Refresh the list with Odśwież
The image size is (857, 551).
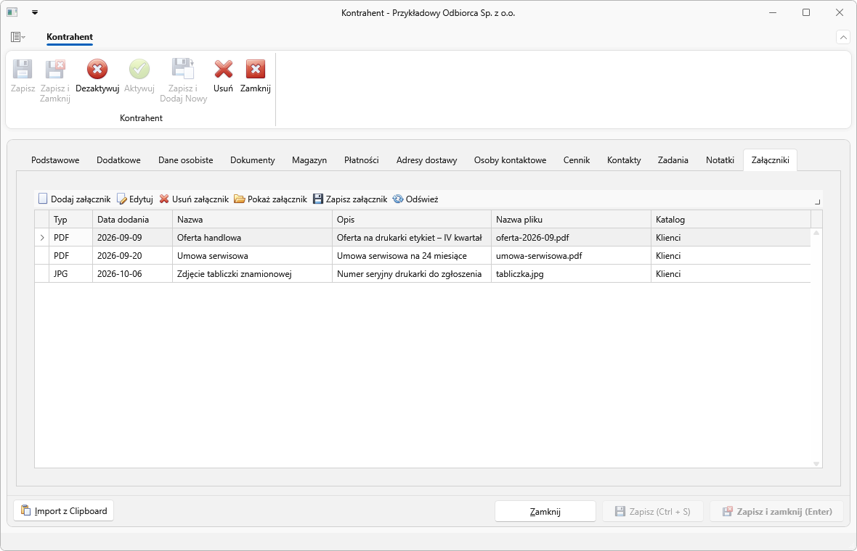(x=415, y=199)
